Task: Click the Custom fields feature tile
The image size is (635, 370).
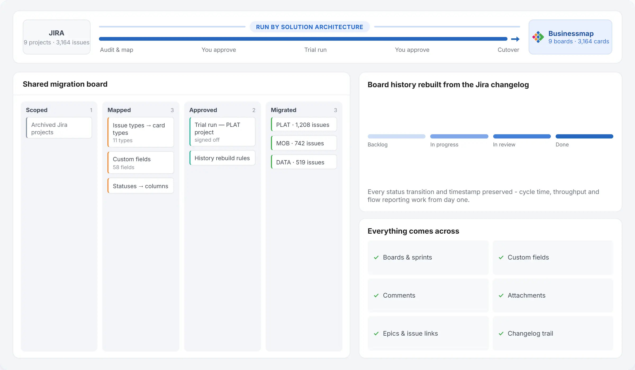Action: tap(553, 257)
